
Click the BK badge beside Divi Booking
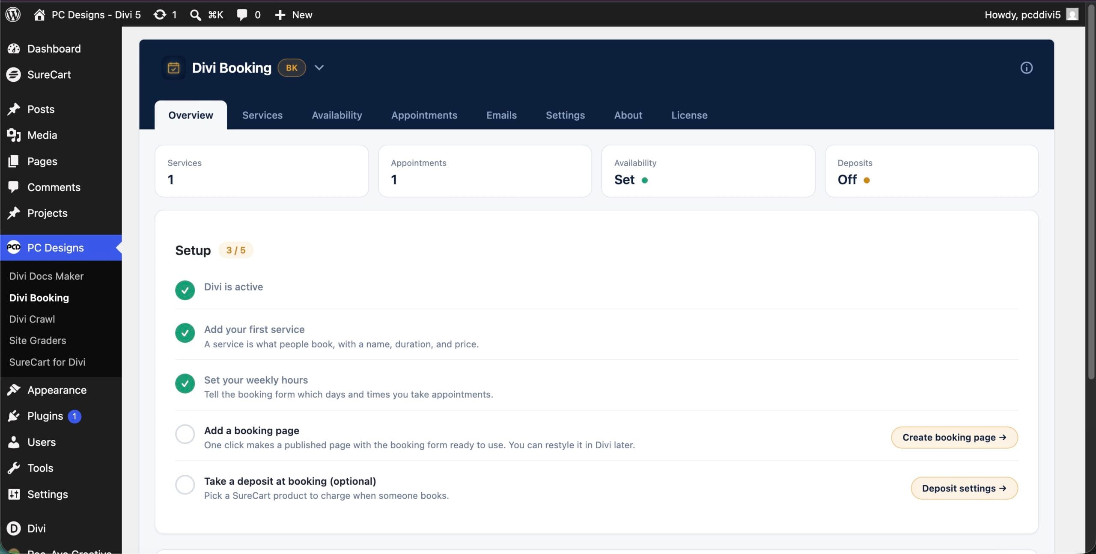coord(292,68)
